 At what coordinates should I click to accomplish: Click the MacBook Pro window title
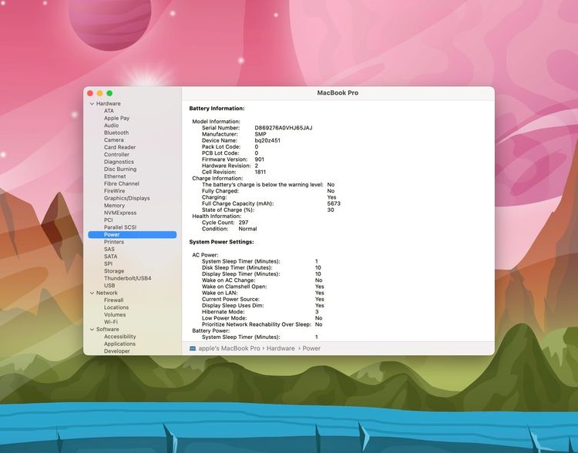tap(338, 93)
